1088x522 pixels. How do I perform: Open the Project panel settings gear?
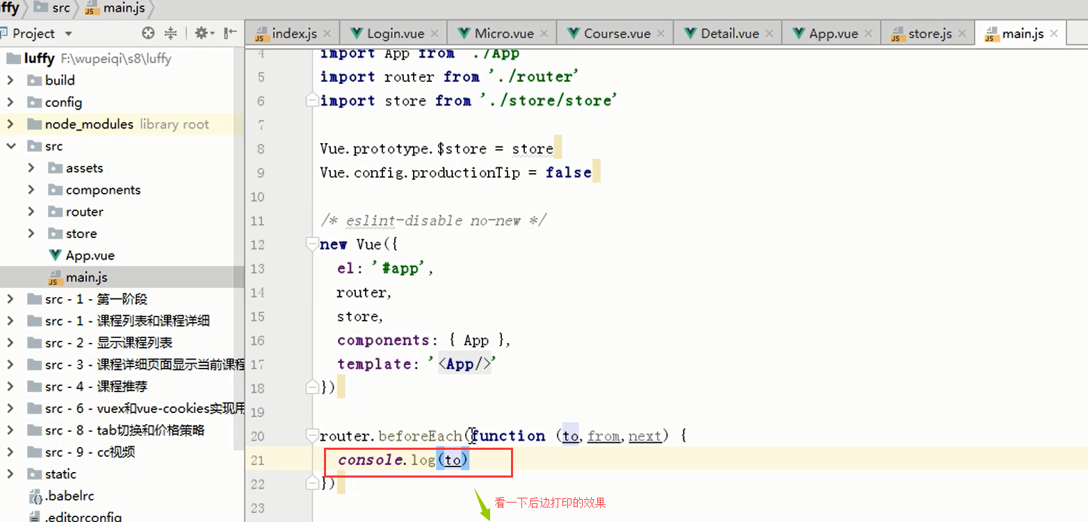(202, 33)
